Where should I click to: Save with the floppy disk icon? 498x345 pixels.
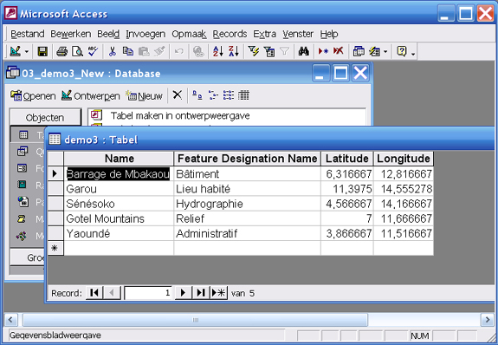point(42,51)
